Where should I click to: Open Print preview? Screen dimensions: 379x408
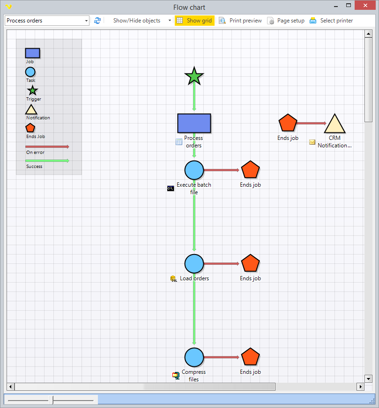(240, 21)
